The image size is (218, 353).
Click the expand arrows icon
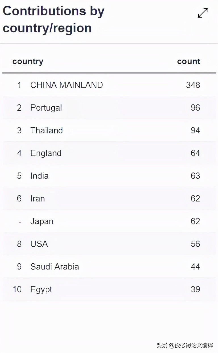tap(203, 13)
